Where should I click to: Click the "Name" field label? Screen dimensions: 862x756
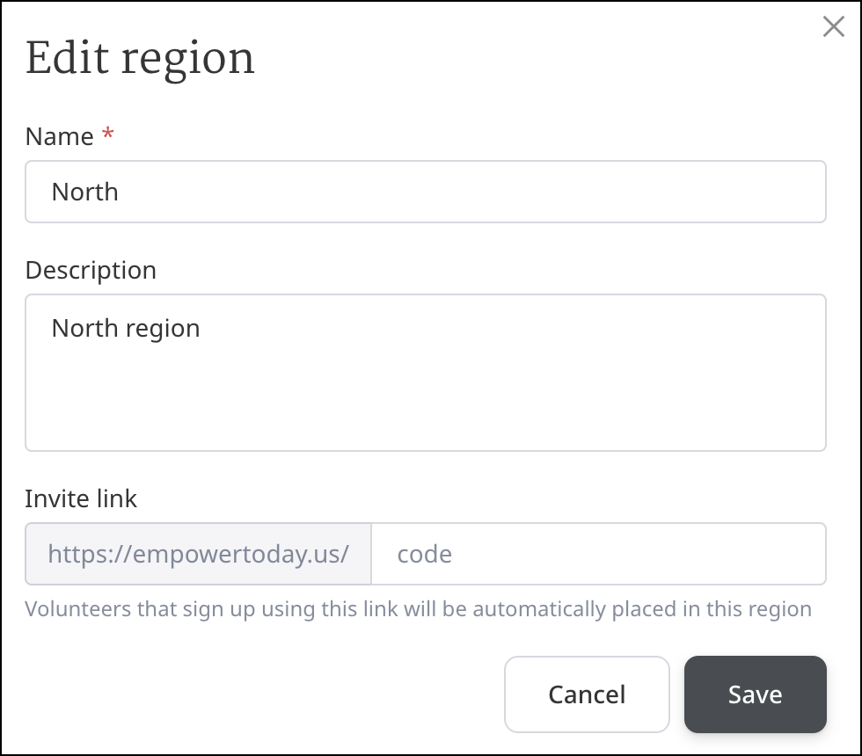[x=59, y=136]
